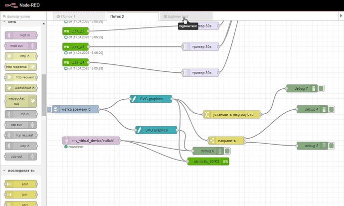The image size is (344, 206).
Task: Select the установить msg.payload change node
Action: [x=232, y=114]
